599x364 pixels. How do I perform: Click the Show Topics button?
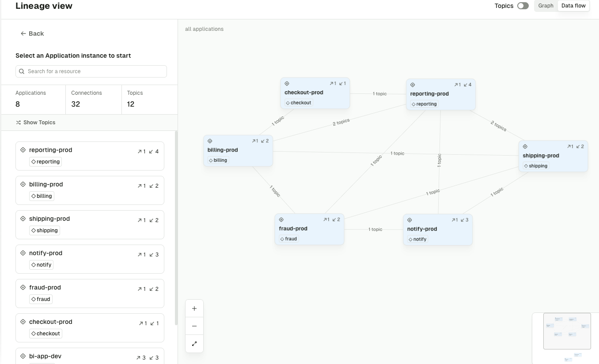click(x=35, y=123)
